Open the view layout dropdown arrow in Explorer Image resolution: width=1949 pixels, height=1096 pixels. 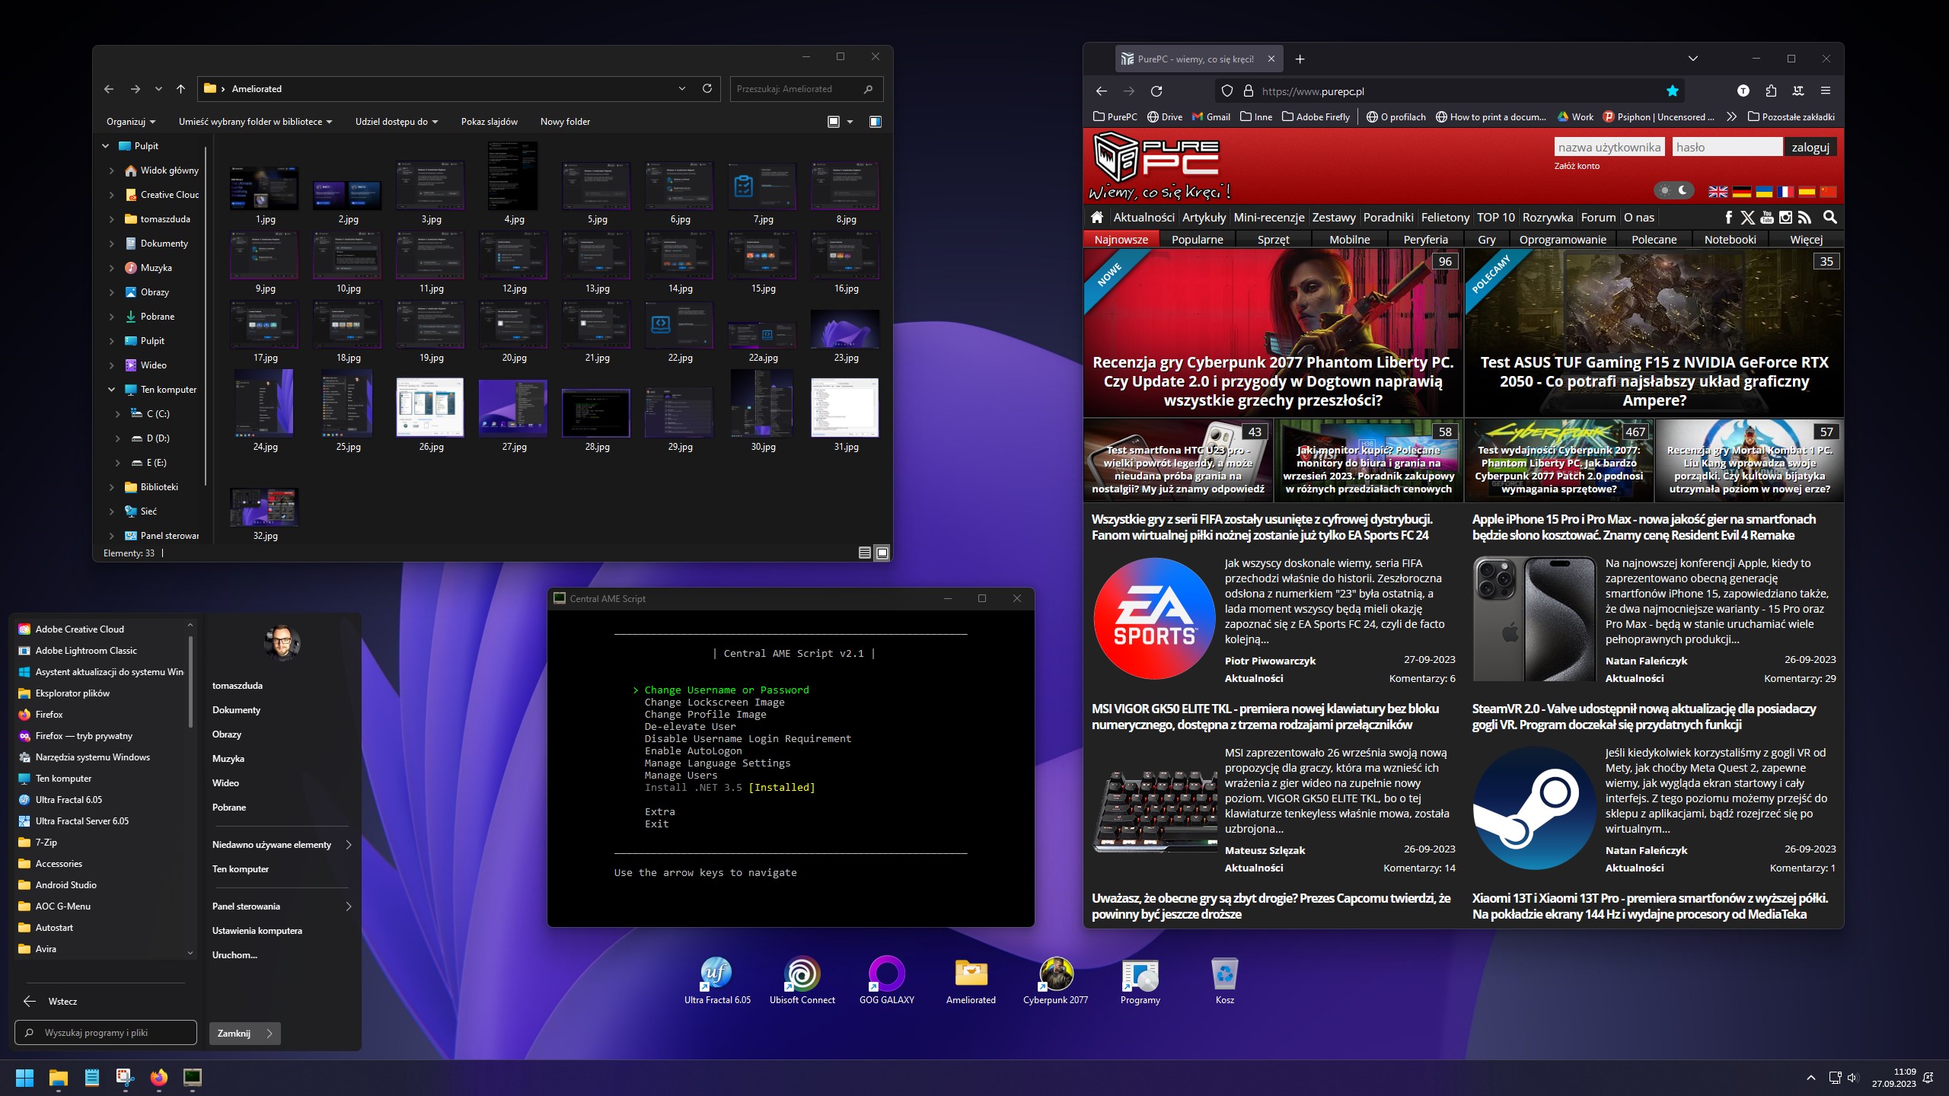click(x=850, y=121)
